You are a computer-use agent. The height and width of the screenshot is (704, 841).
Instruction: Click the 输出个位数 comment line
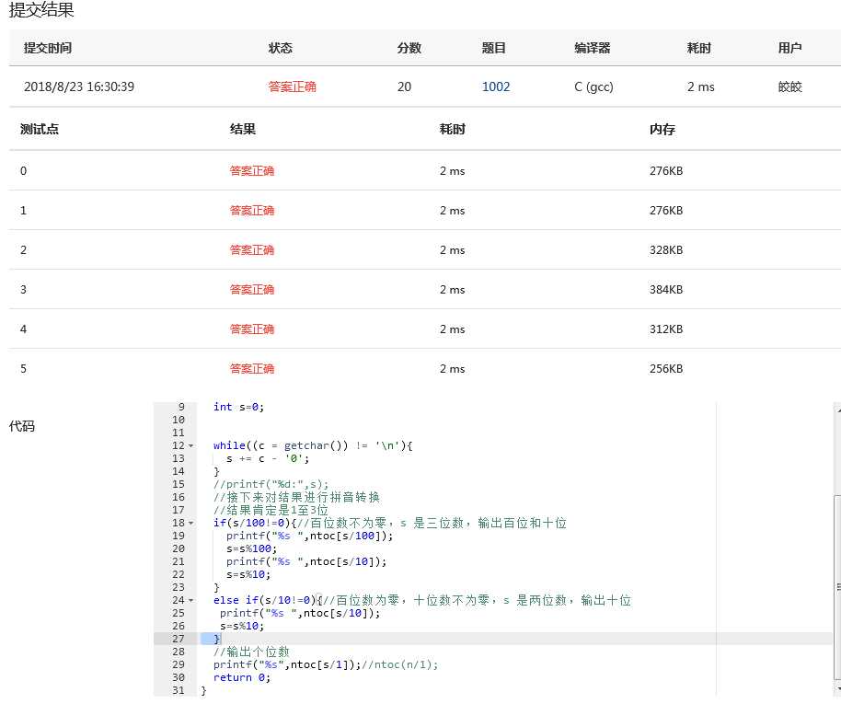[251, 652]
